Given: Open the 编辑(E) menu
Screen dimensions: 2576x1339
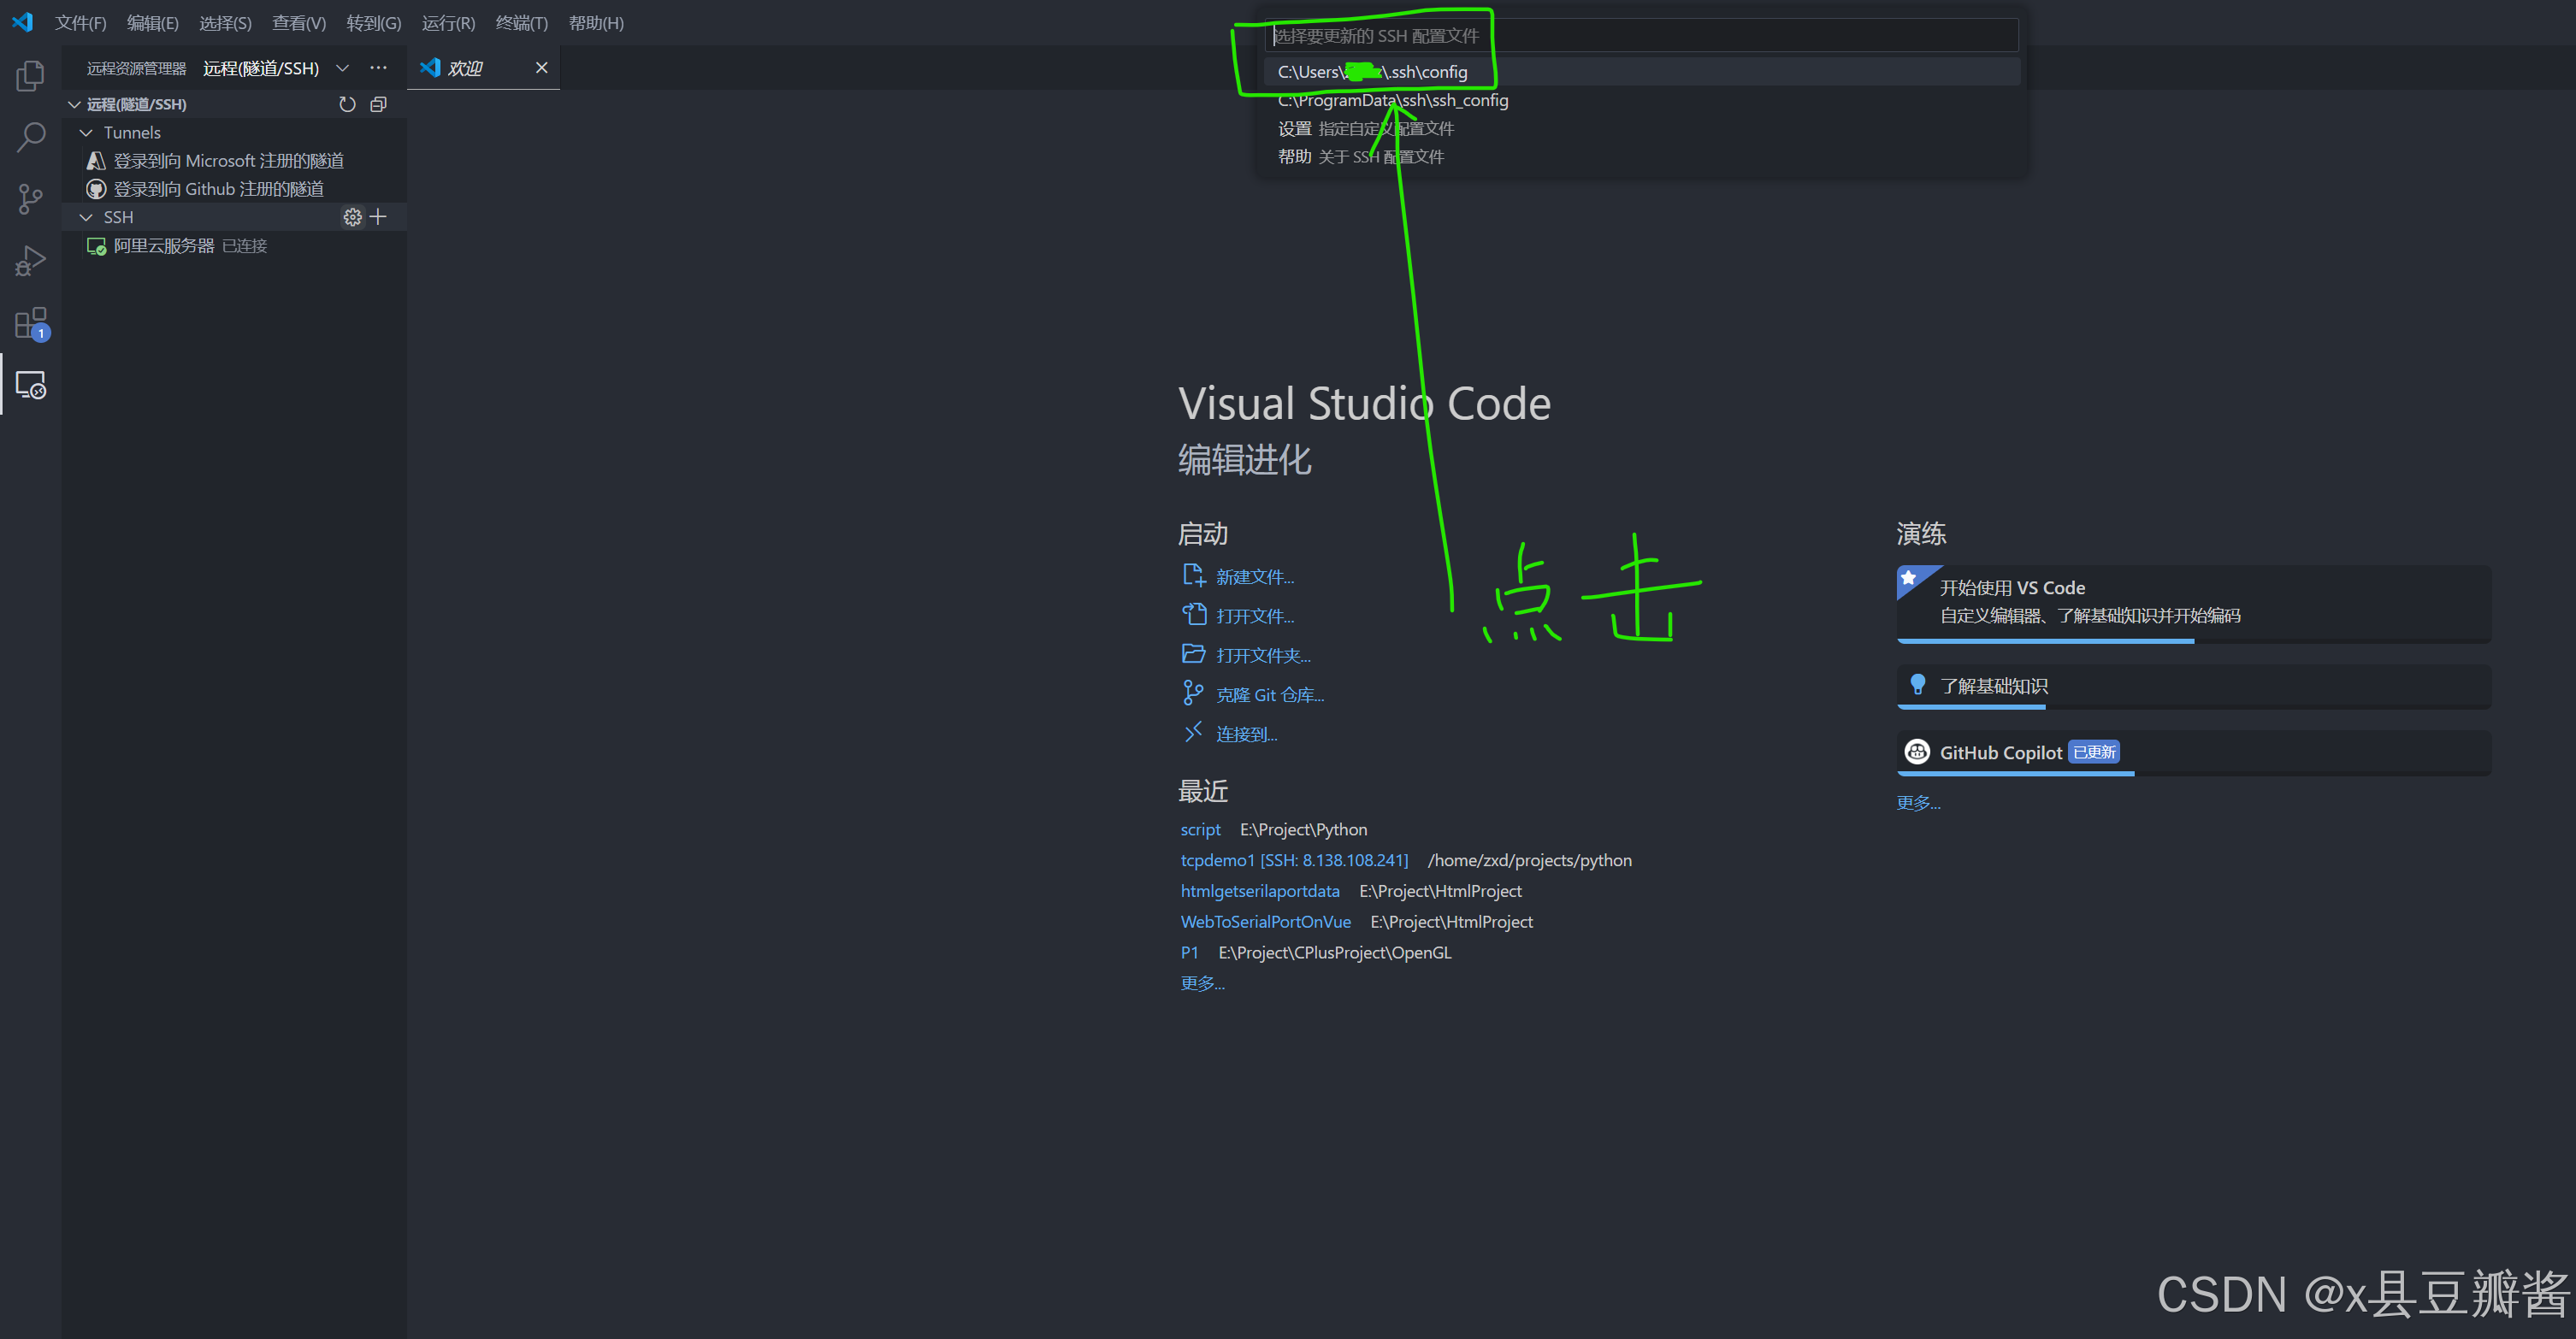Looking at the screenshot, I should (153, 22).
